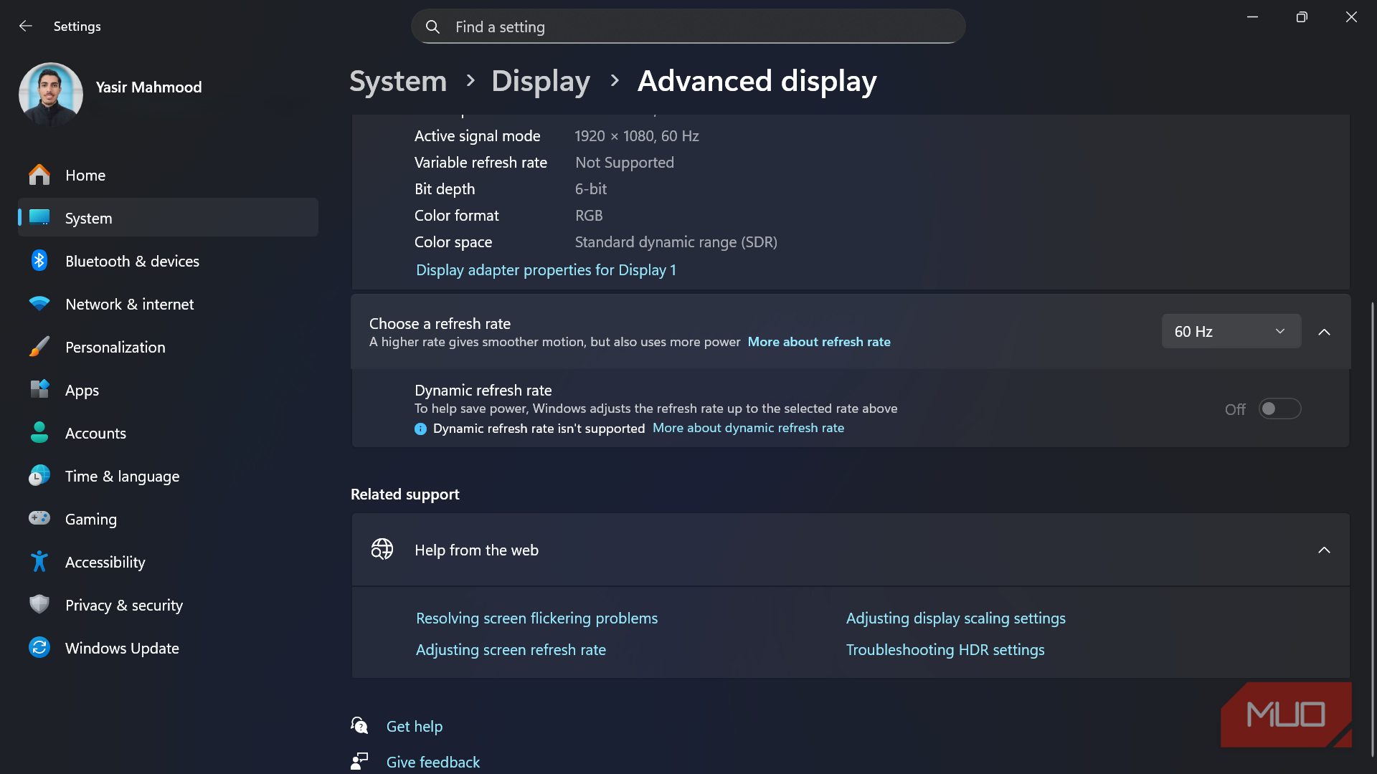
Task: Click the search magnifier icon
Action: pos(432,27)
